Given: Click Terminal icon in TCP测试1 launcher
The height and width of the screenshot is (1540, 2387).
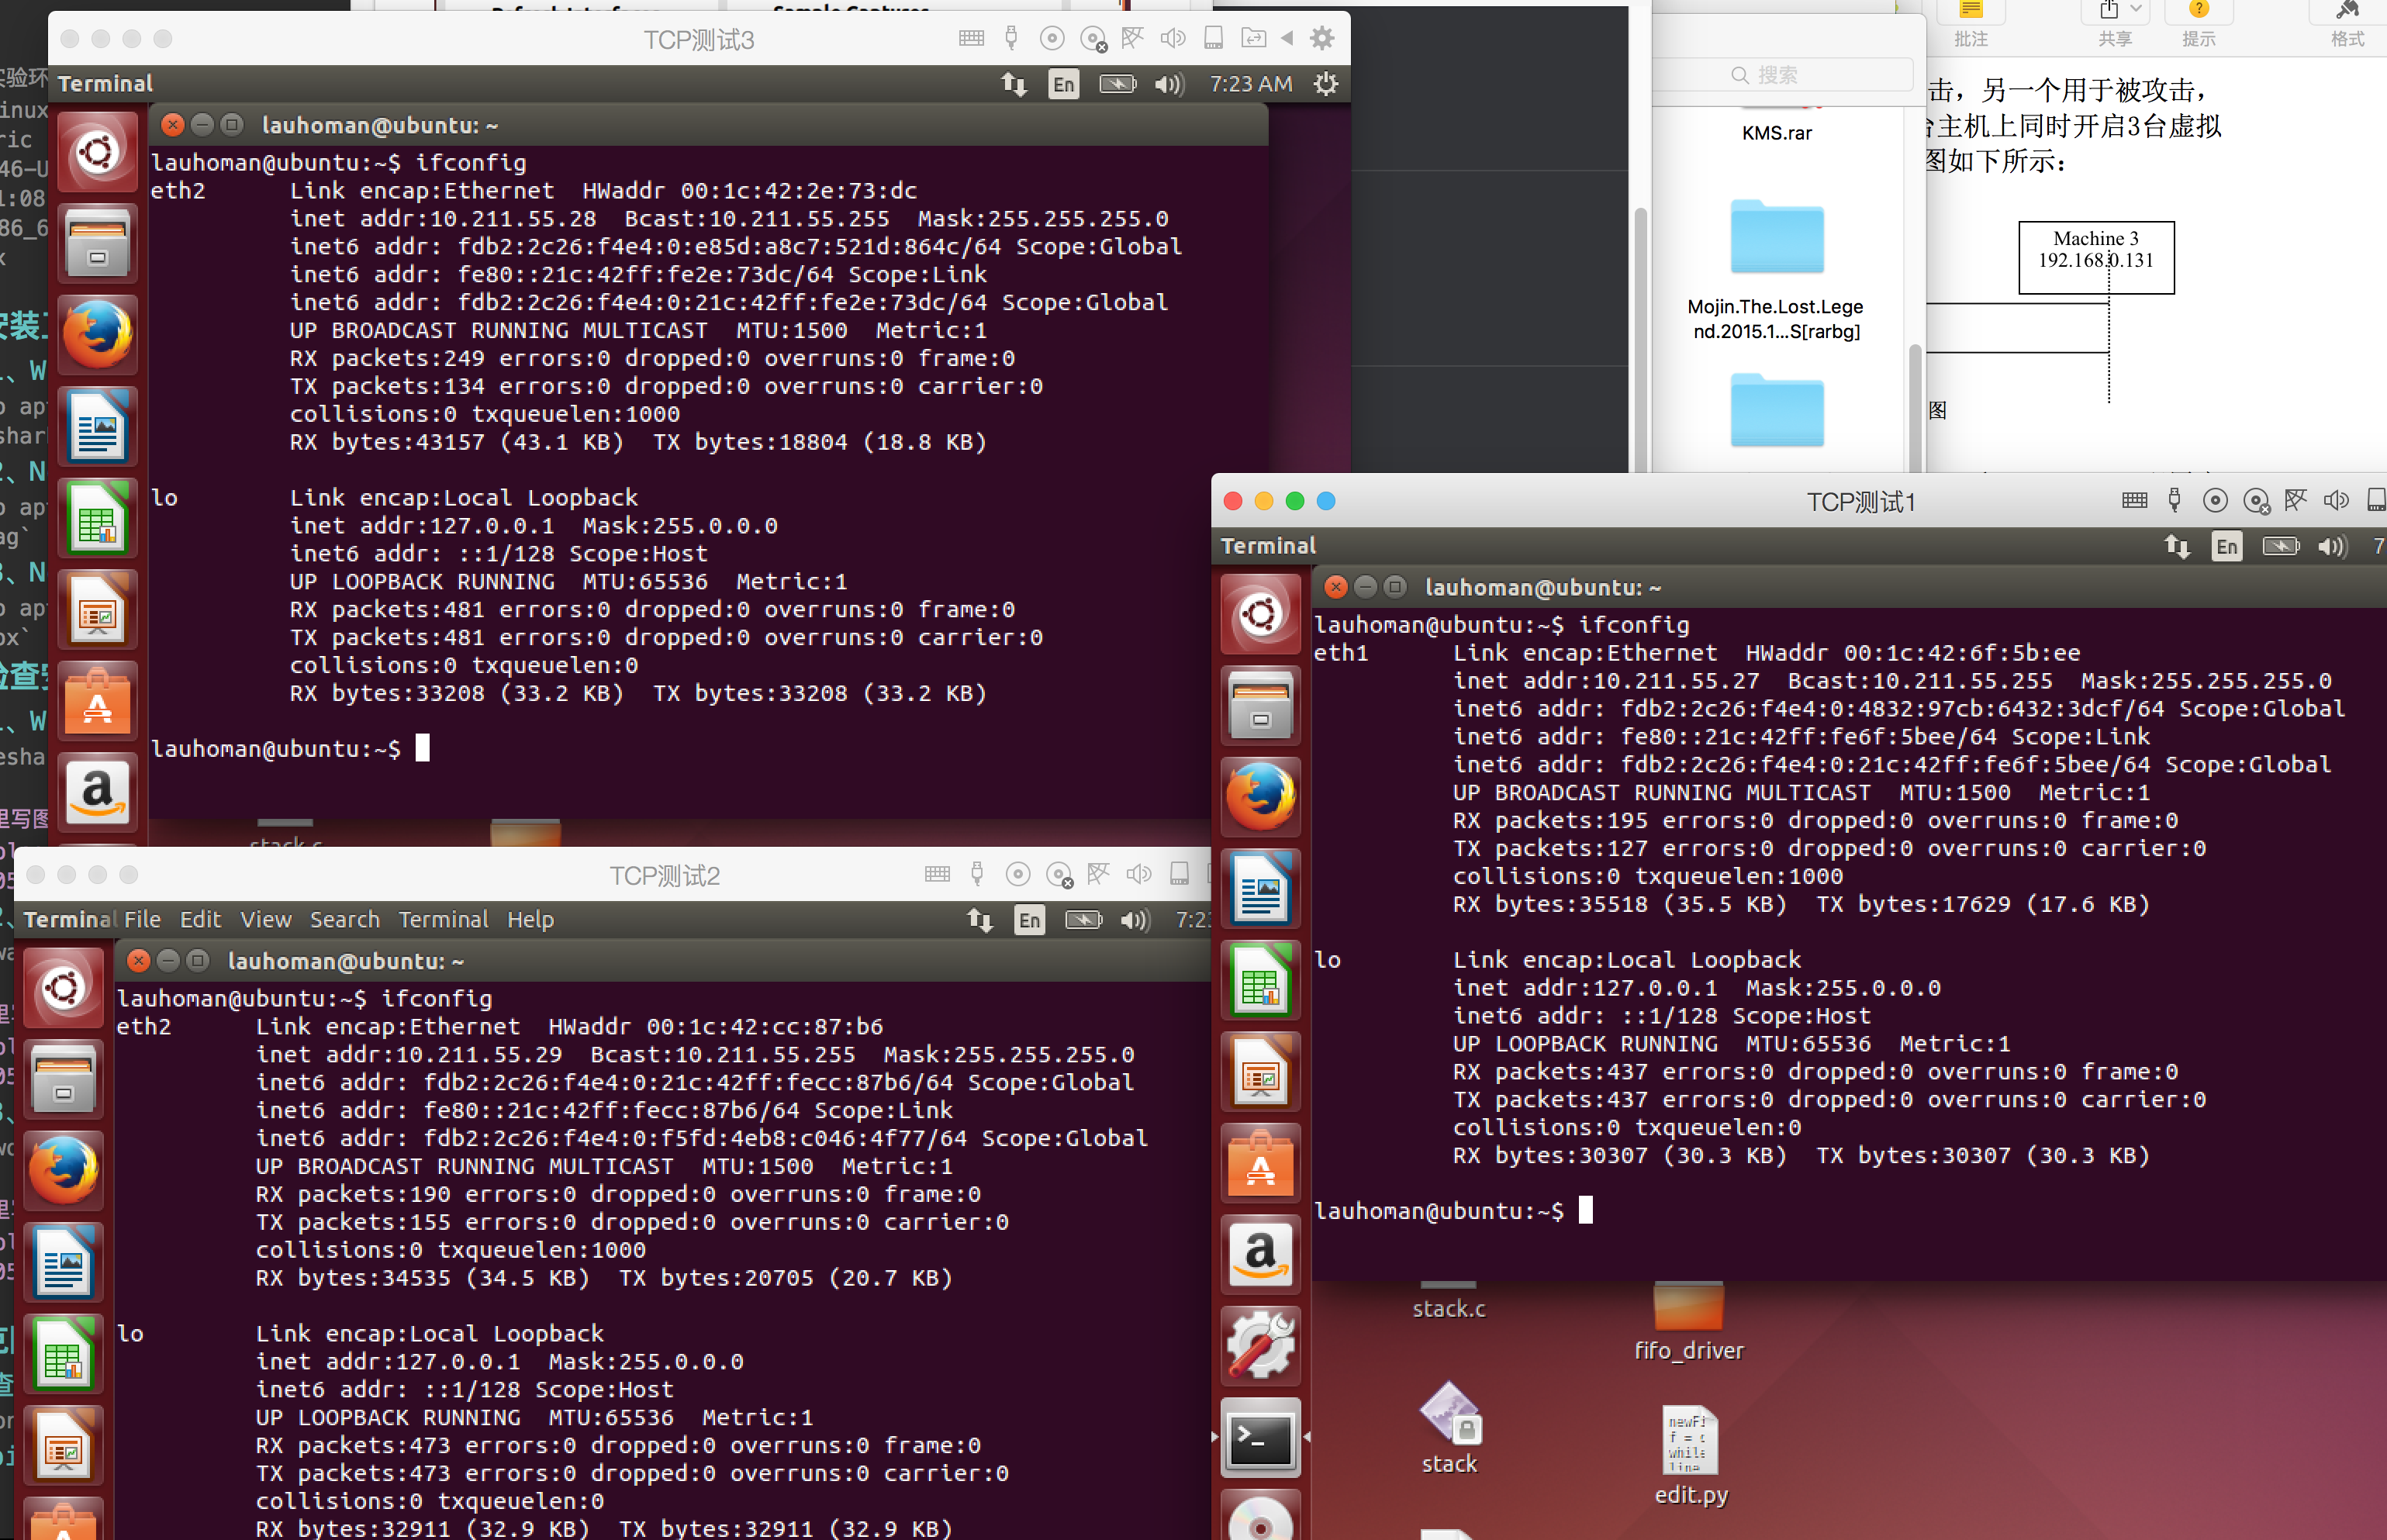Looking at the screenshot, I should (1261, 1438).
